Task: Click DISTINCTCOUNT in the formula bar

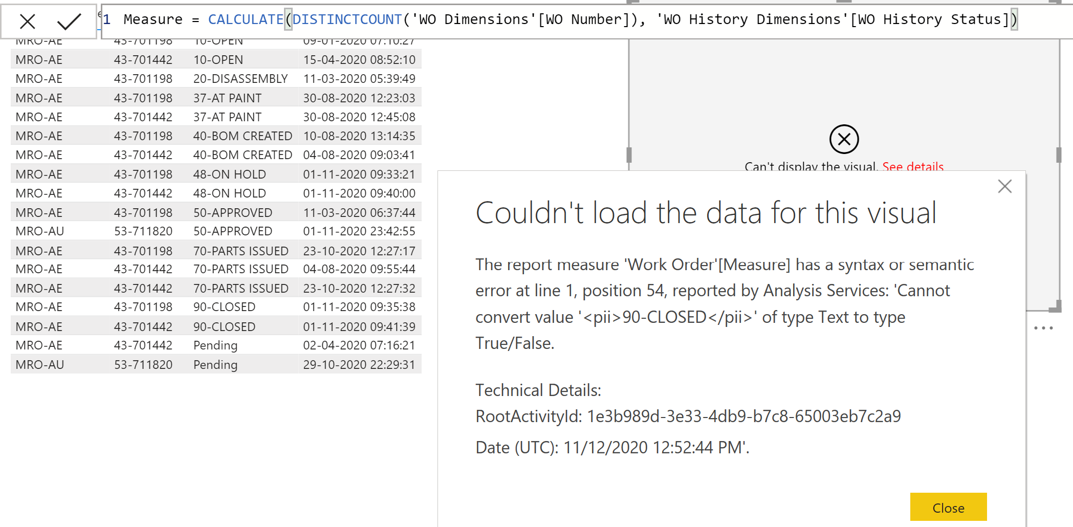Action: (x=347, y=19)
